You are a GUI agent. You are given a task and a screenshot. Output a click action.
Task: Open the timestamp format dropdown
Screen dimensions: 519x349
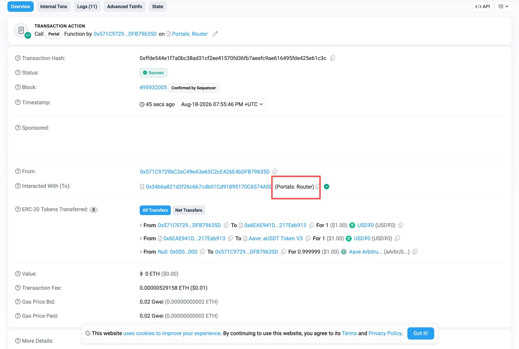(222, 104)
